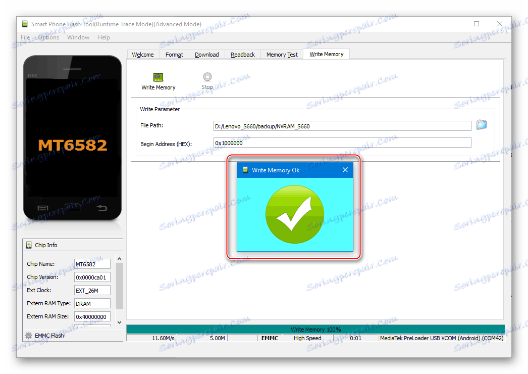Click the Write Memory 100% progress bar
The height and width of the screenshot is (374, 528).
(315, 329)
